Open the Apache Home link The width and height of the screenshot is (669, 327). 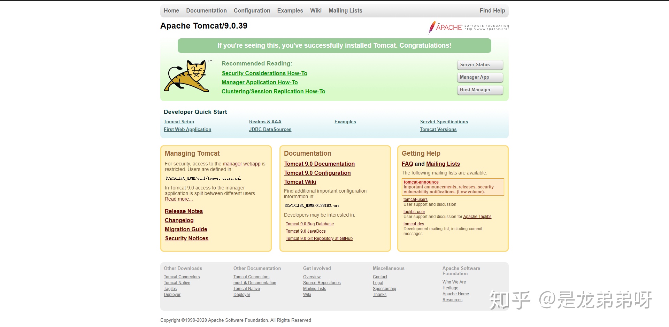point(456,294)
